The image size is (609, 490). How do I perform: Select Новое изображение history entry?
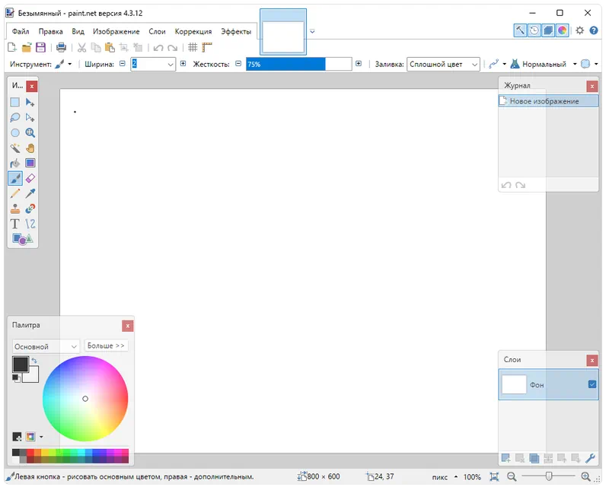point(548,101)
